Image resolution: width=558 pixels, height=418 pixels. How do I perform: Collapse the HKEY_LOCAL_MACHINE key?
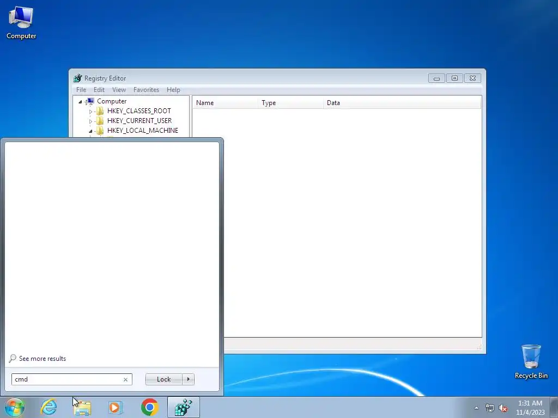click(x=90, y=131)
